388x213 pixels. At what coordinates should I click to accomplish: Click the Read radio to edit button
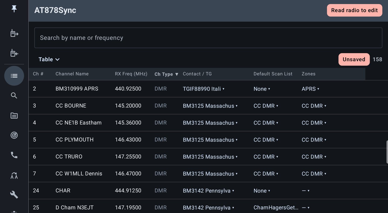click(x=355, y=10)
